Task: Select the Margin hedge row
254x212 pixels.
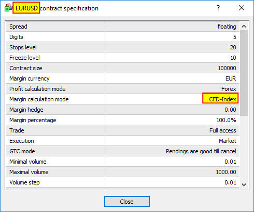Action: pyautogui.click(x=122, y=110)
